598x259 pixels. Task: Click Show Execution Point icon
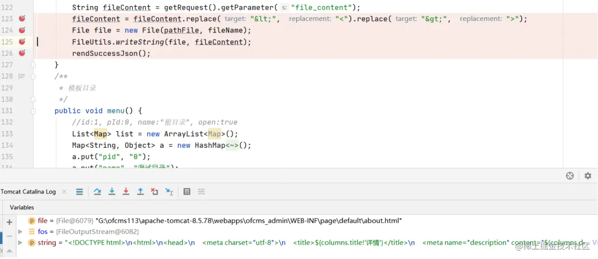pyautogui.click(x=80, y=192)
